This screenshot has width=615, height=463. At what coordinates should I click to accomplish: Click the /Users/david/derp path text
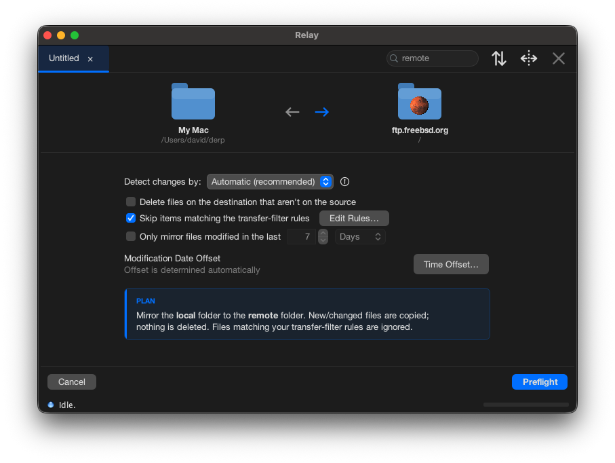click(193, 141)
